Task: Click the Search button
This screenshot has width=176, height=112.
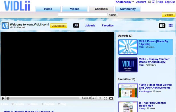Action: tap(113, 15)
